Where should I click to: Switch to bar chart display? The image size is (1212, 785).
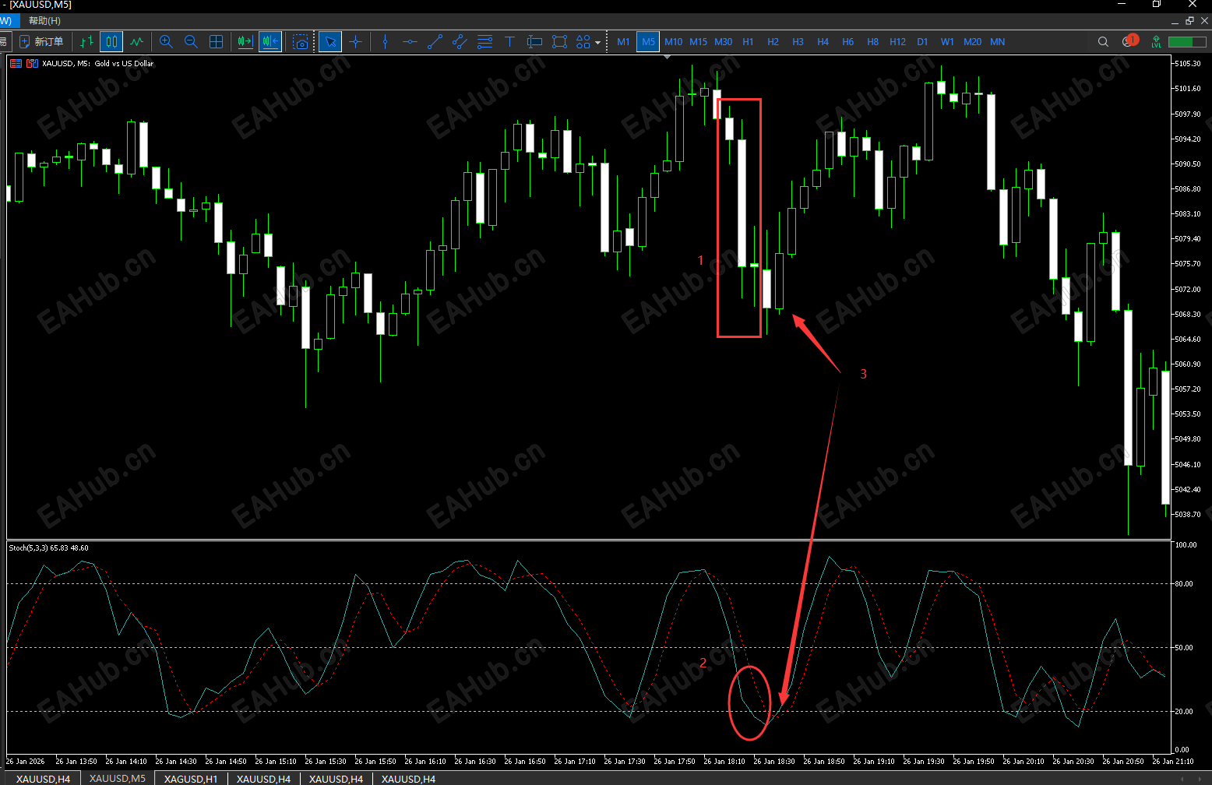(86, 41)
